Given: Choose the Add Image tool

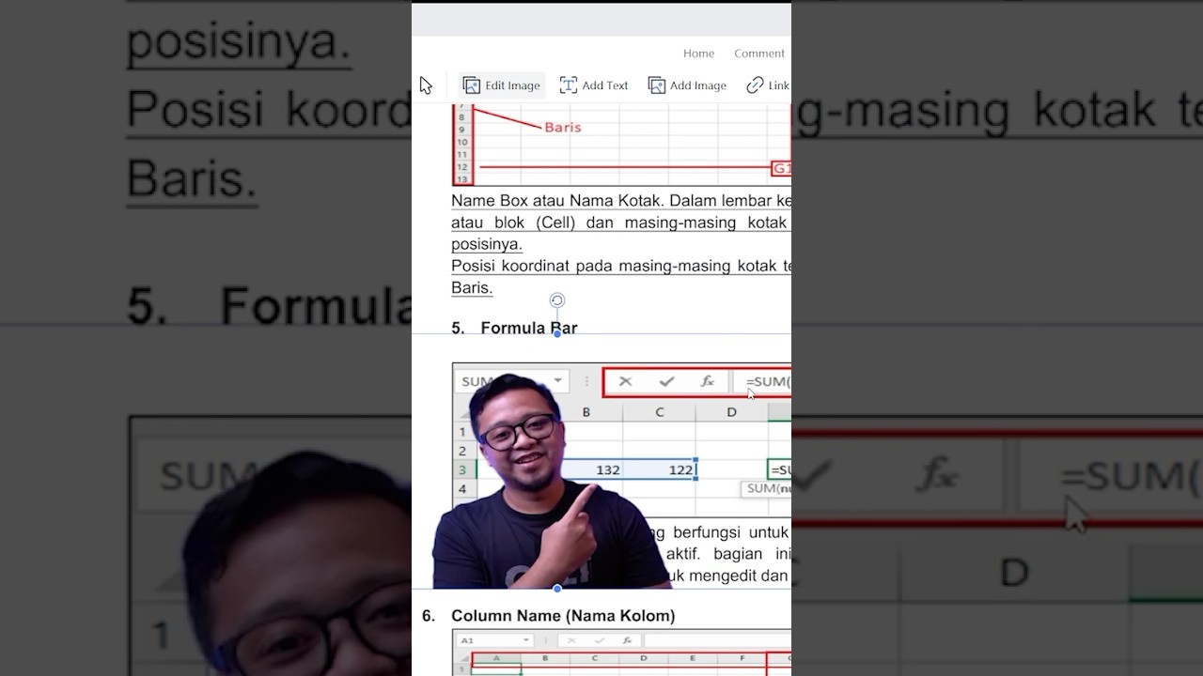Looking at the screenshot, I should click(x=687, y=85).
